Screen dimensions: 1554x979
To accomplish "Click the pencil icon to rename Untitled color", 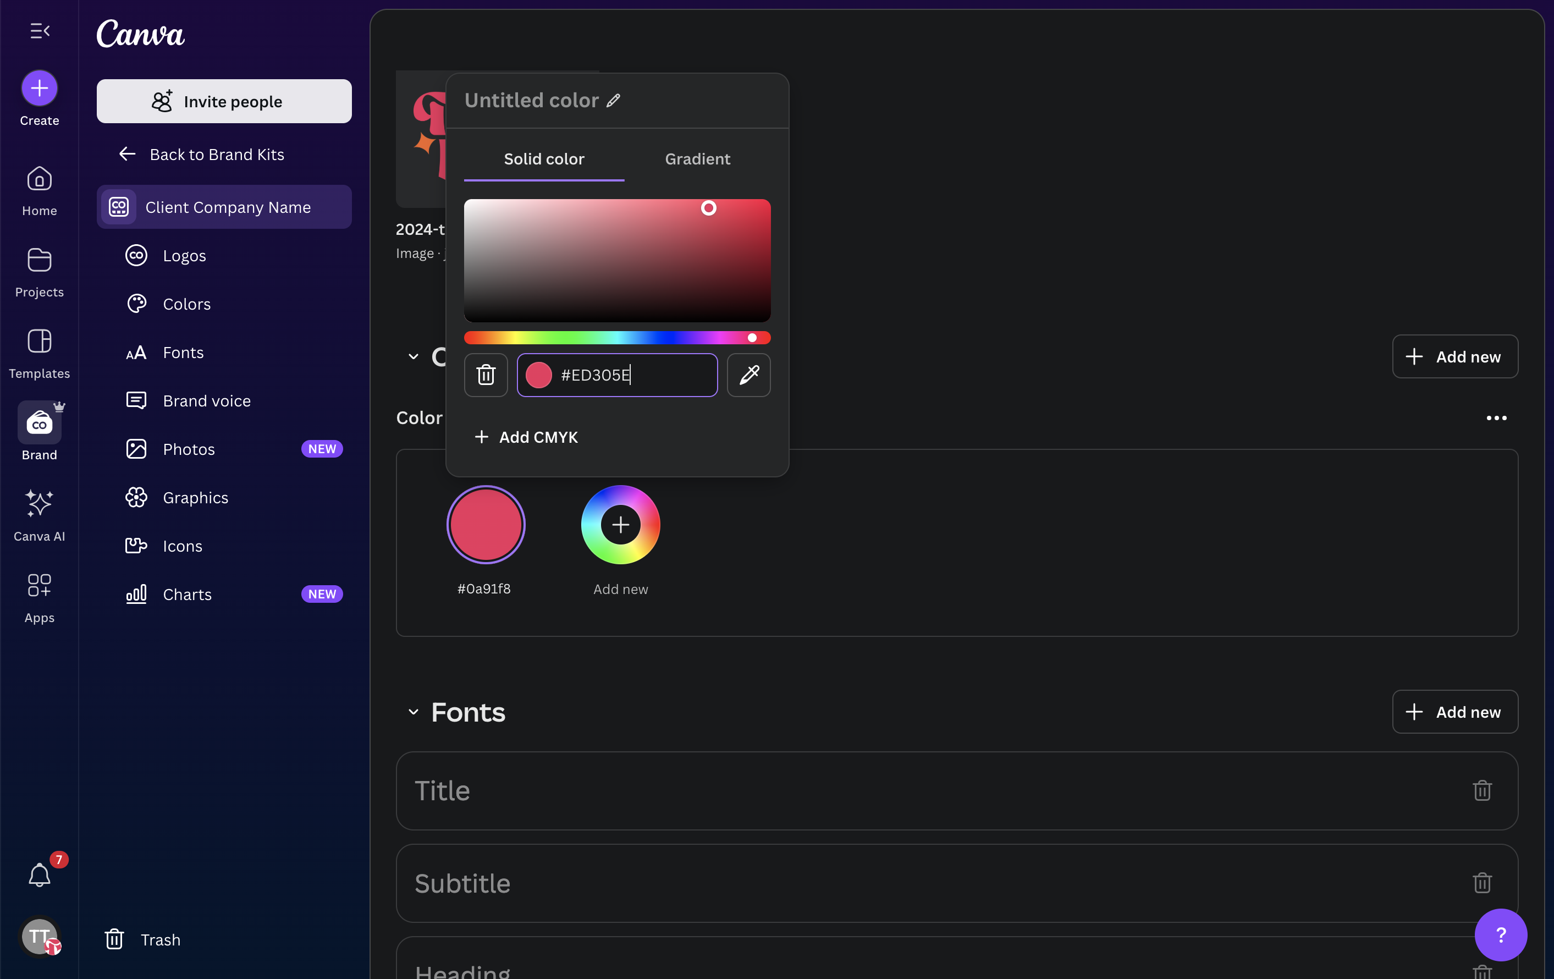I will [x=613, y=101].
